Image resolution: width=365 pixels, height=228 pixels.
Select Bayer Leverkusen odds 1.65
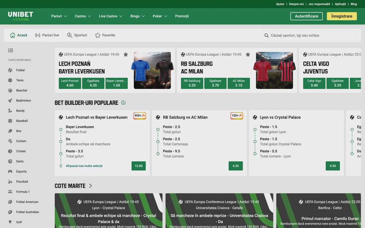pyautogui.click(x=116, y=83)
